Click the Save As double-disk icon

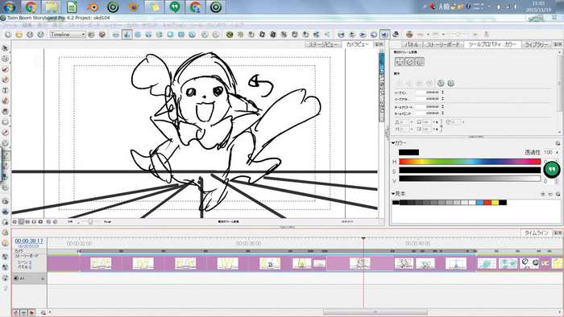coord(40,35)
